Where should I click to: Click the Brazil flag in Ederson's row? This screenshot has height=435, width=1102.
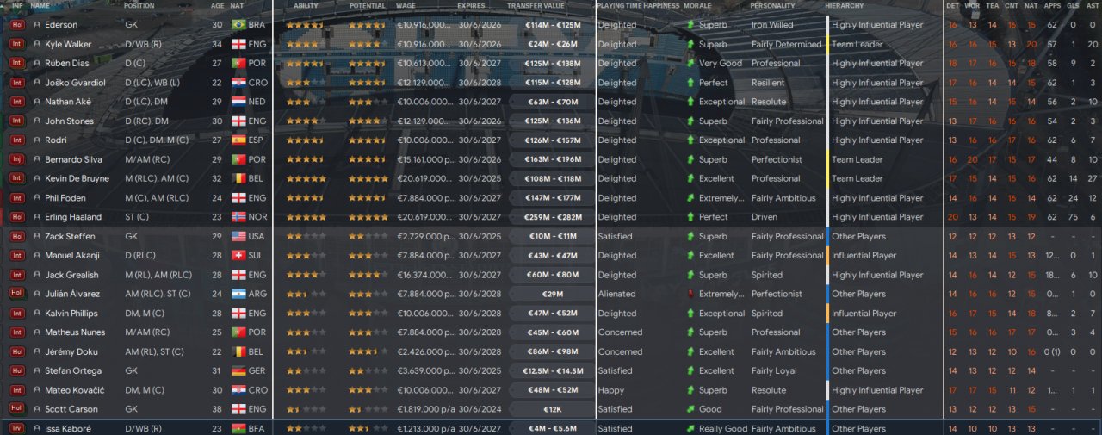tap(238, 25)
